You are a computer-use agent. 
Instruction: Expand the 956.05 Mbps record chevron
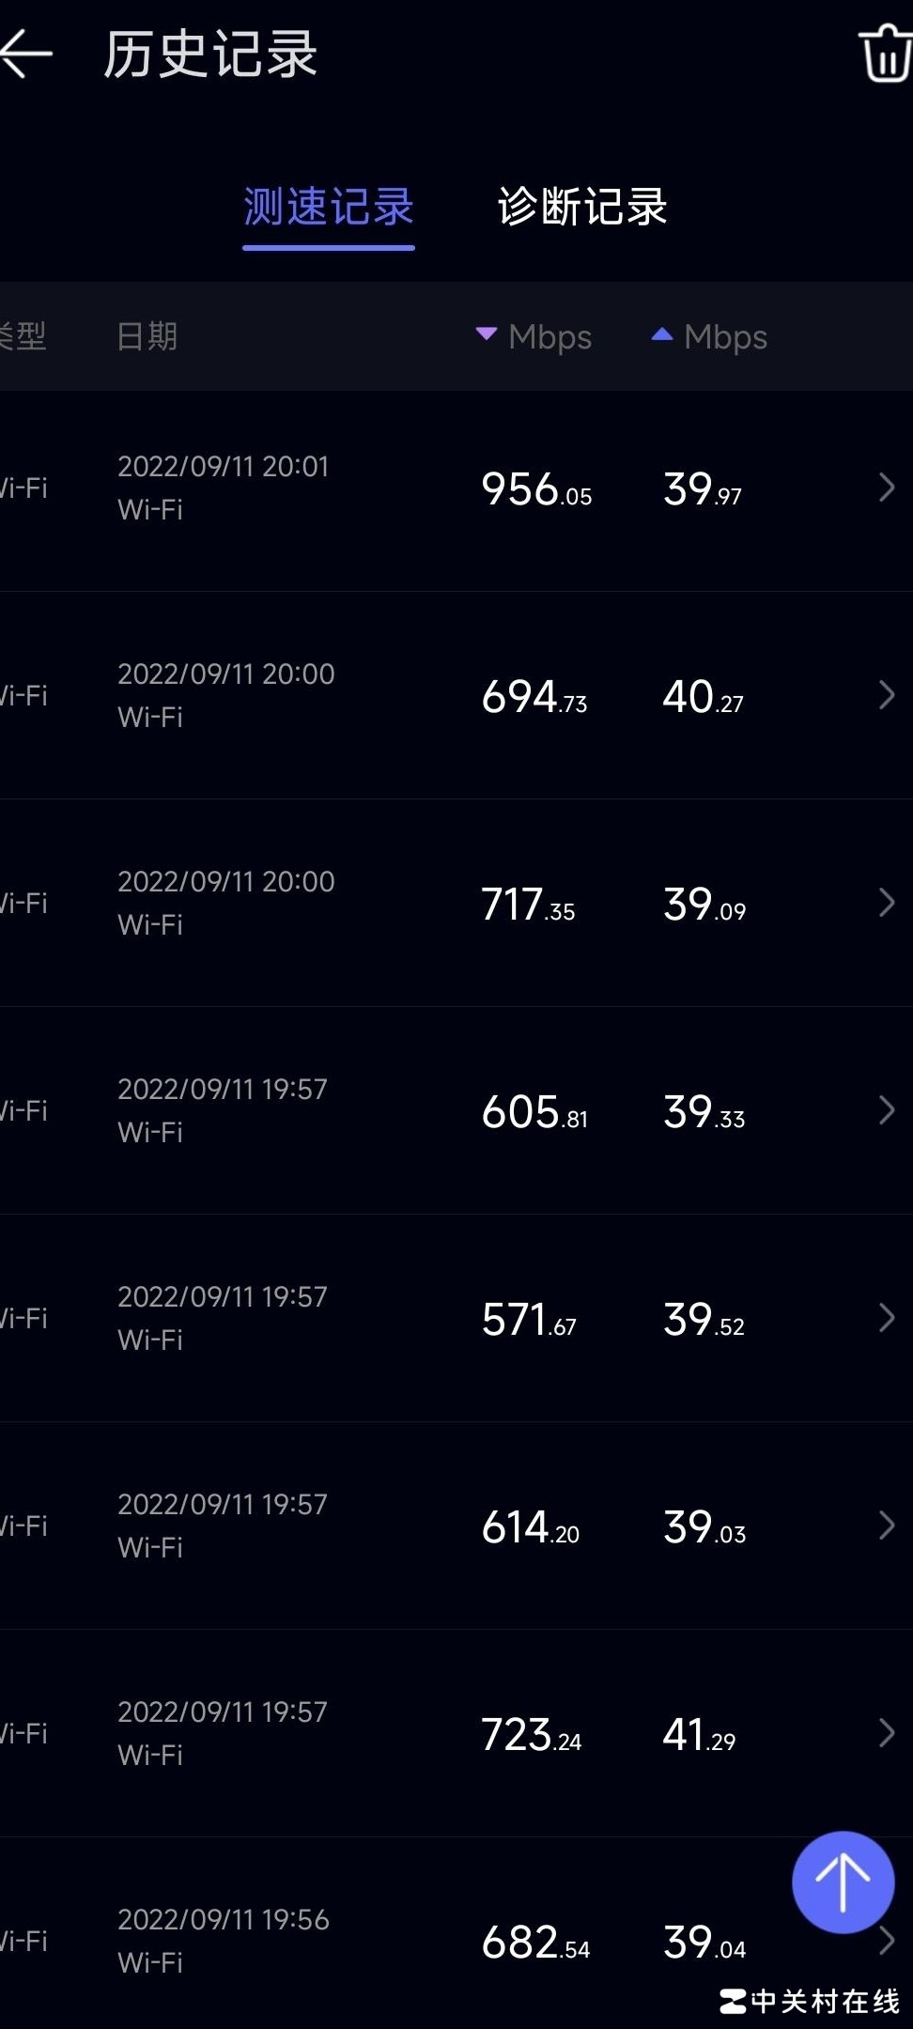(886, 488)
